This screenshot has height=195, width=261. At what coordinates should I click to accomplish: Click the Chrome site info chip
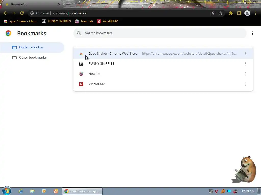[x=40, y=13]
